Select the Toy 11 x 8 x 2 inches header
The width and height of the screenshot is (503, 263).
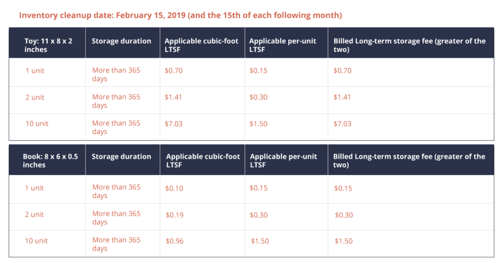pos(48,45)
